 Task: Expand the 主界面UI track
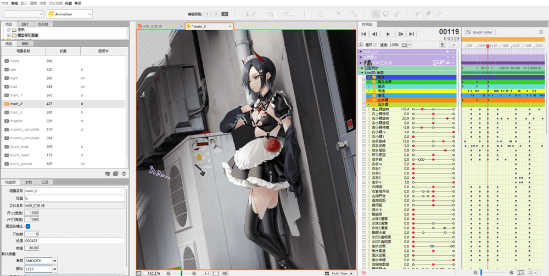361,57
